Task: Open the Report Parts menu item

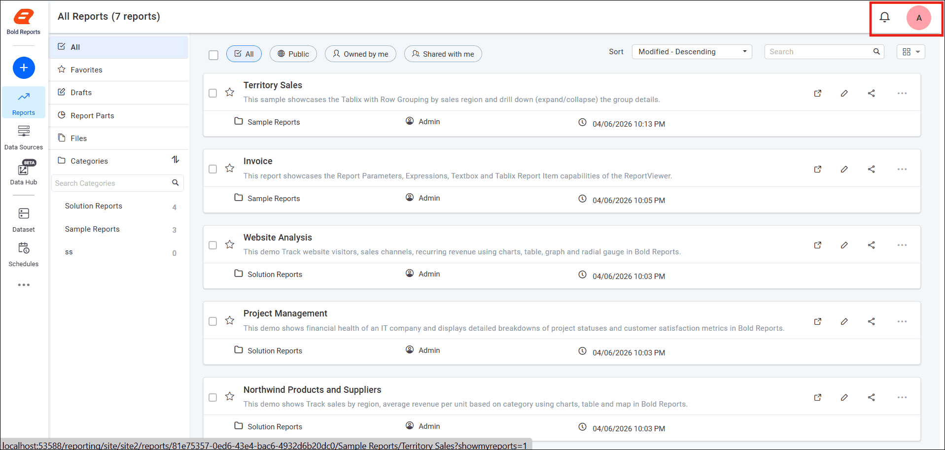Action: click(x=92, y=116)
